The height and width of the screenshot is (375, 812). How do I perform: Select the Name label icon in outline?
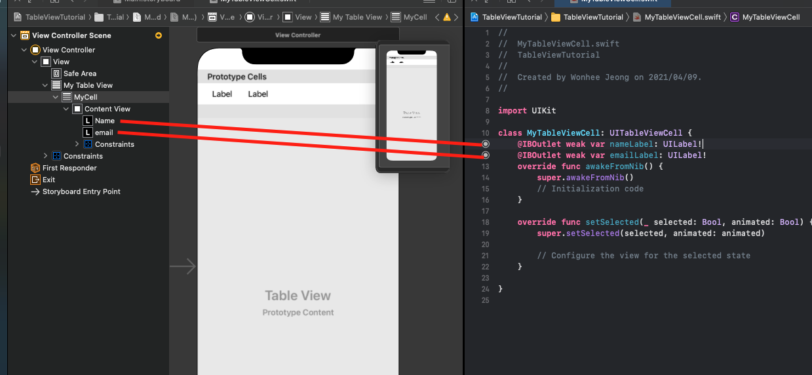[88, 121]
